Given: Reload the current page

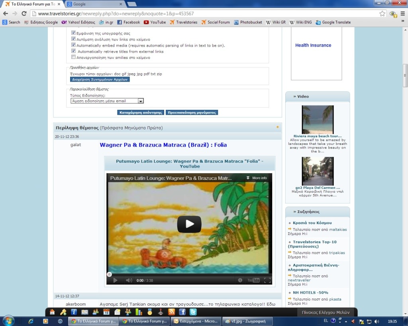Looking at the screenshot, I should 24,14.
